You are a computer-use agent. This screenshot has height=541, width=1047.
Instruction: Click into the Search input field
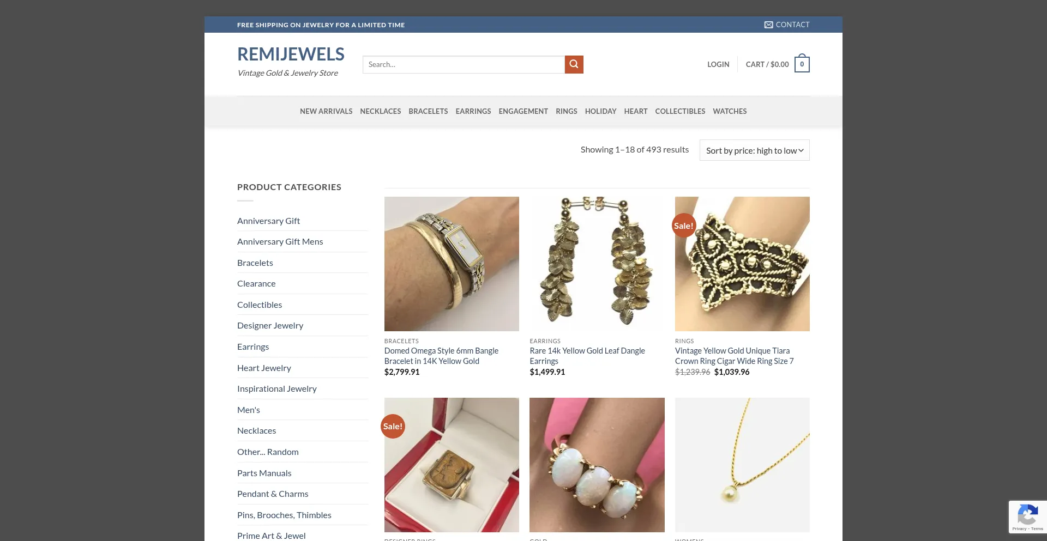point(464,64)
